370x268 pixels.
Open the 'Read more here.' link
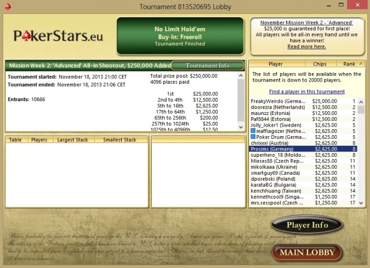(x=307, y=47)
